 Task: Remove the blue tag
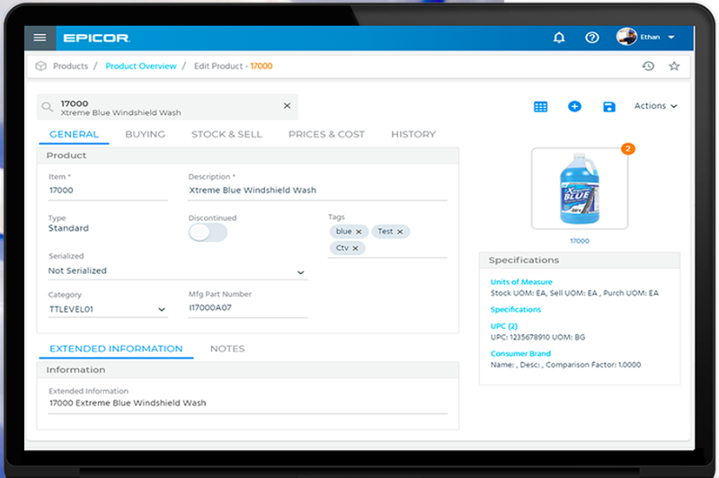click(359, 232)
